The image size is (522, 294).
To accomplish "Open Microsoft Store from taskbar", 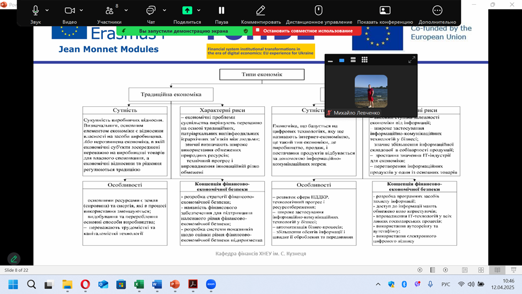I will (121, 284).
